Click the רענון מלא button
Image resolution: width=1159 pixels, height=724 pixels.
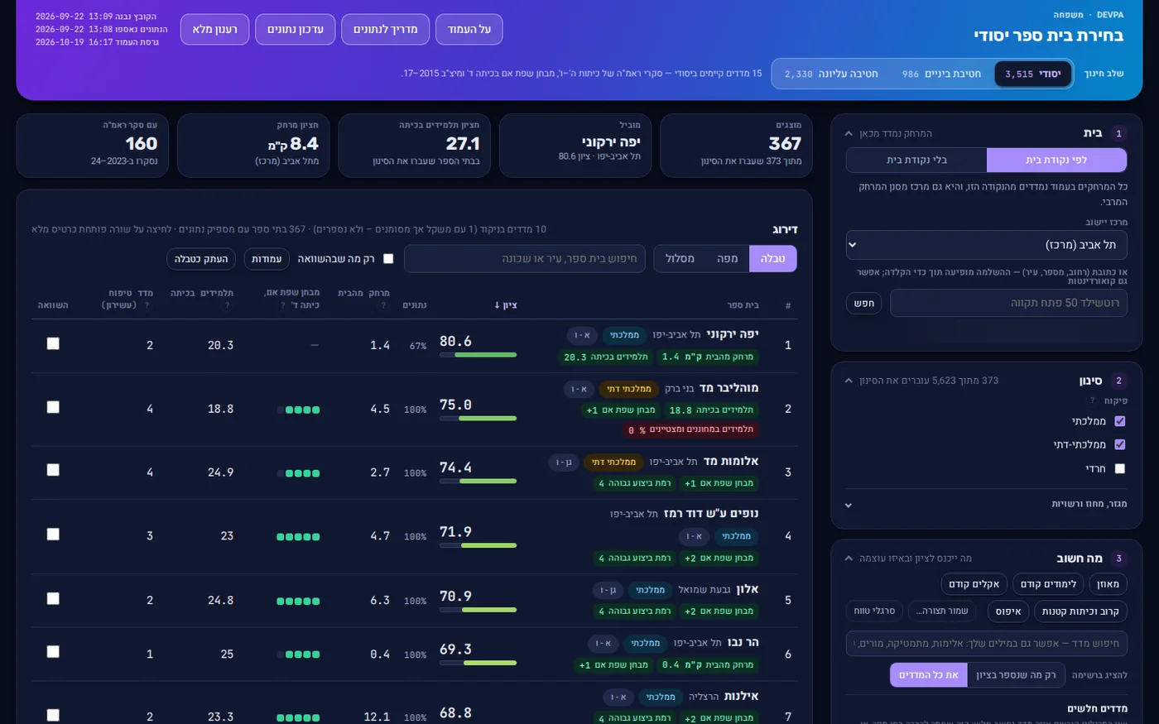[214, 29]
